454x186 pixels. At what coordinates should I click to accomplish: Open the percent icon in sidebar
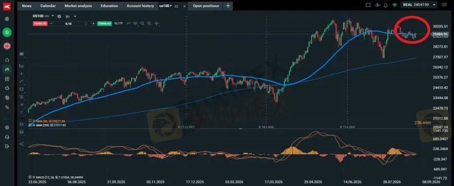click(7, 107)
